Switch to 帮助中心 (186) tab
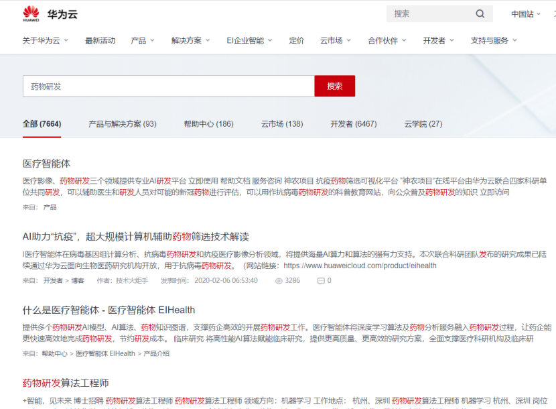This screenshot has height=409, width=556. pyautogui.click(x=208, y=124)
